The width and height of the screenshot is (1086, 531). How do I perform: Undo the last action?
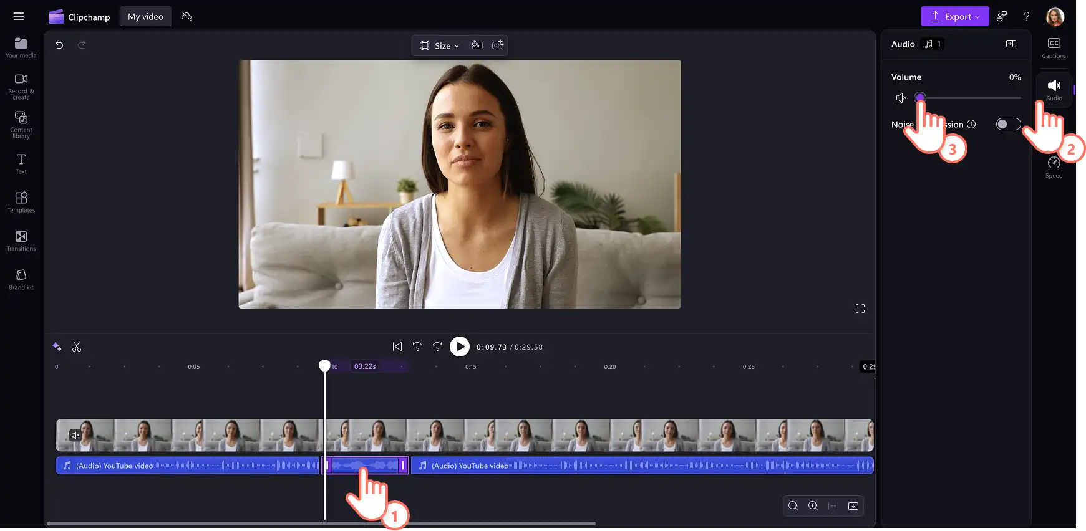pos(59,45)
